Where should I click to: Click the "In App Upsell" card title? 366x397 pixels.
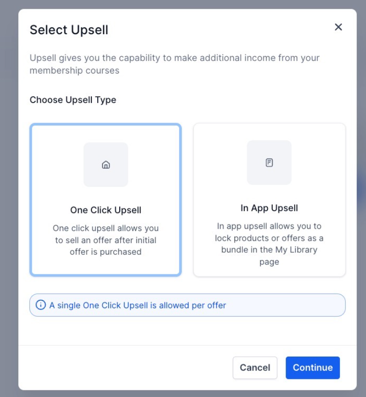coord(269,208)
